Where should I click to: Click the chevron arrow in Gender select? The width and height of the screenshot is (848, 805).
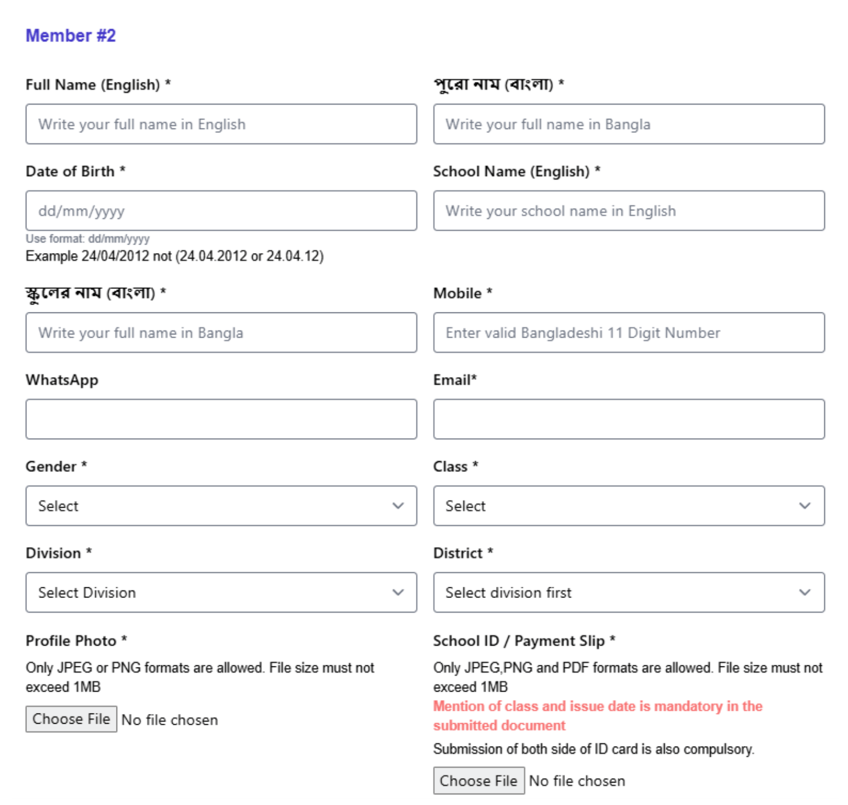pos(398,505)
